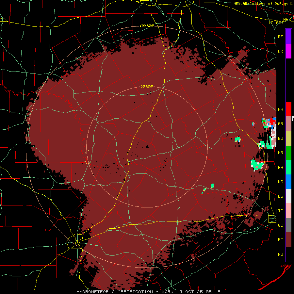Click the mint green RA legend swatch
This screenshot has width=294, height=294.
[x=288, y=167]
